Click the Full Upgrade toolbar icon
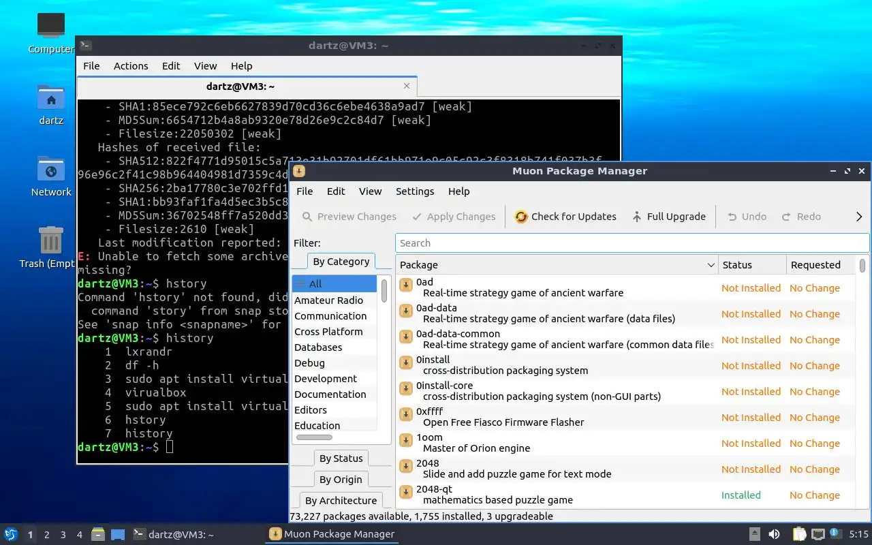The width and height of the screenshot is (872, 545). 637,217
